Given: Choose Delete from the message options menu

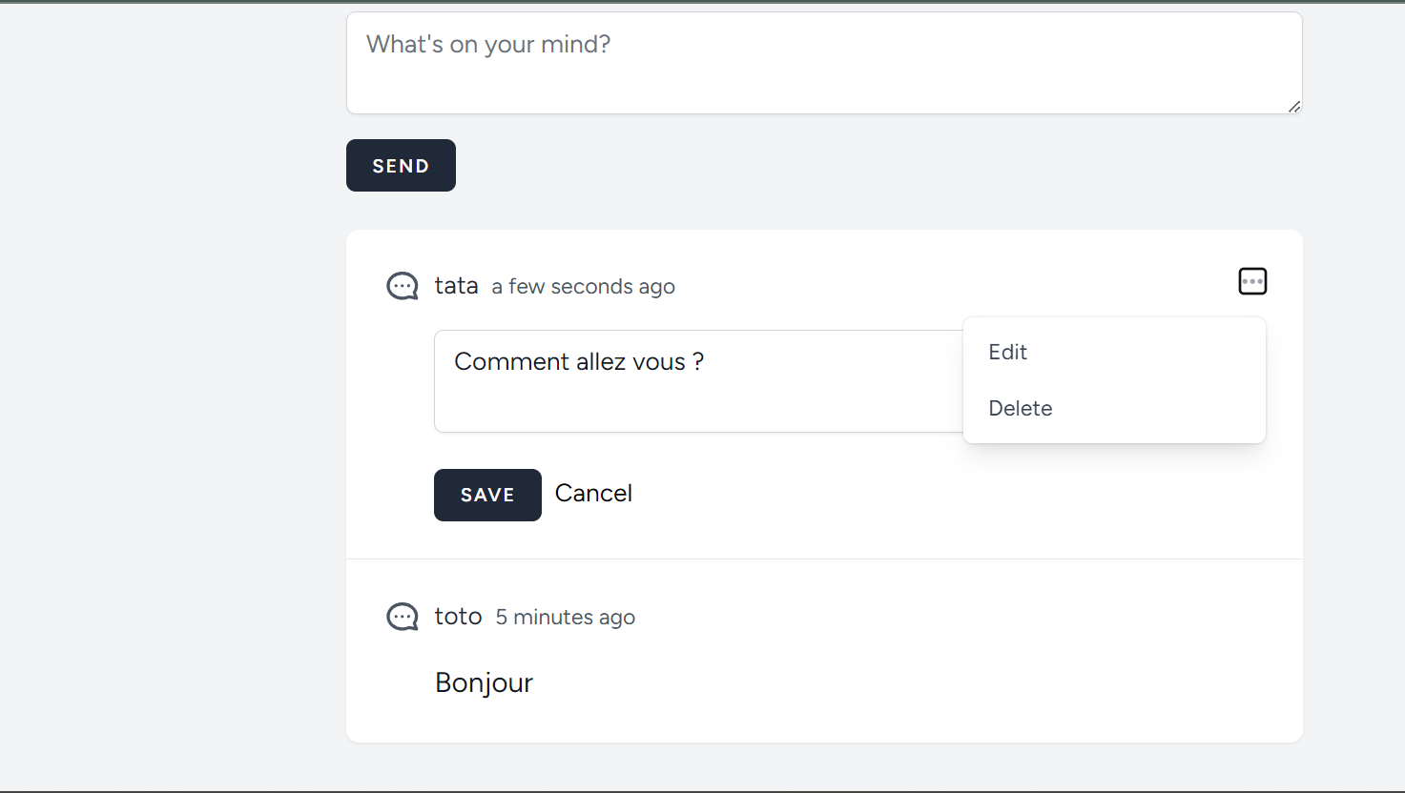Looking at the screenshot, I should [x=1020, y=408].
